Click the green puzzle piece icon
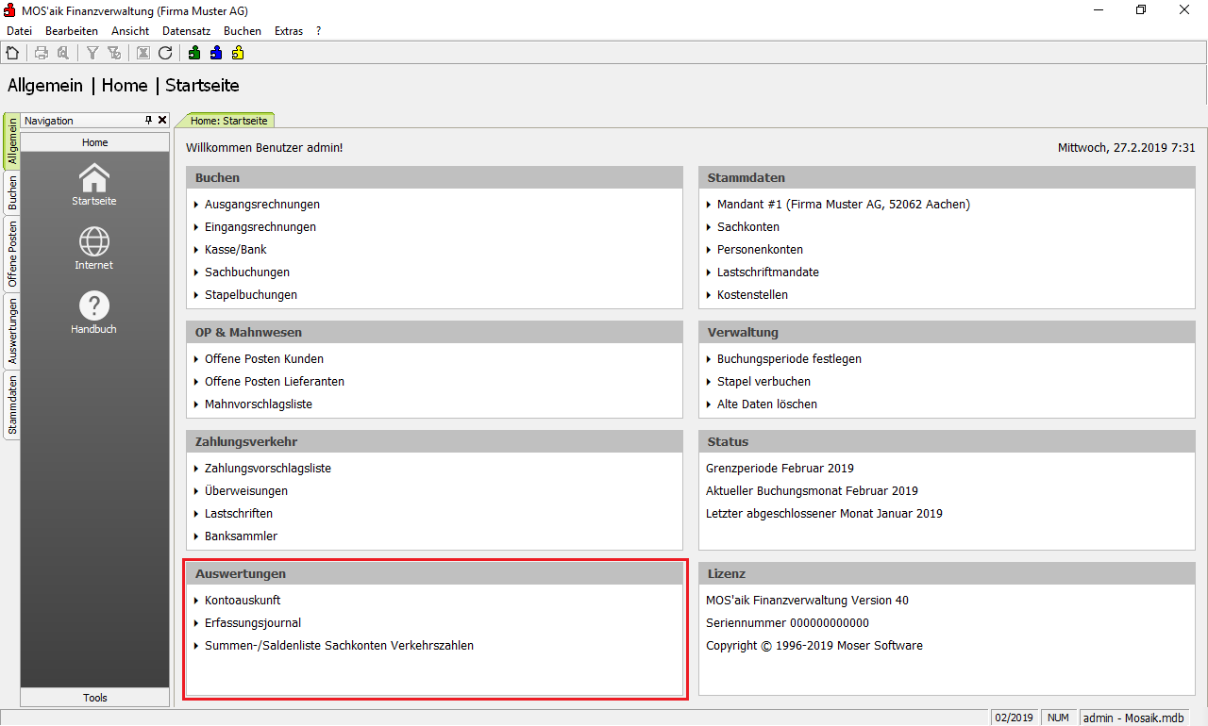This screenshot has height=726, width=1208. tap(193, 53)
